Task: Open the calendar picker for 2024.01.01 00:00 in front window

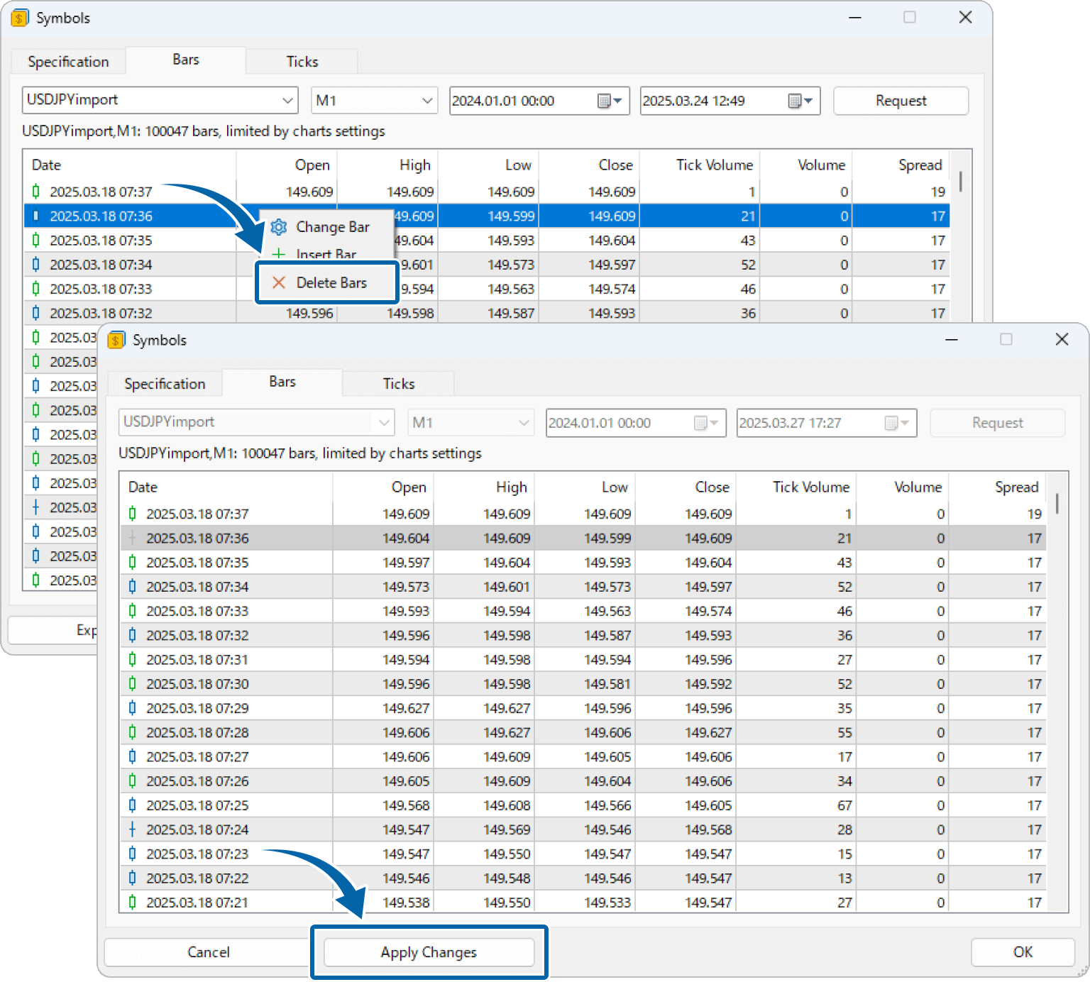Action: click(x=706, y=423)
